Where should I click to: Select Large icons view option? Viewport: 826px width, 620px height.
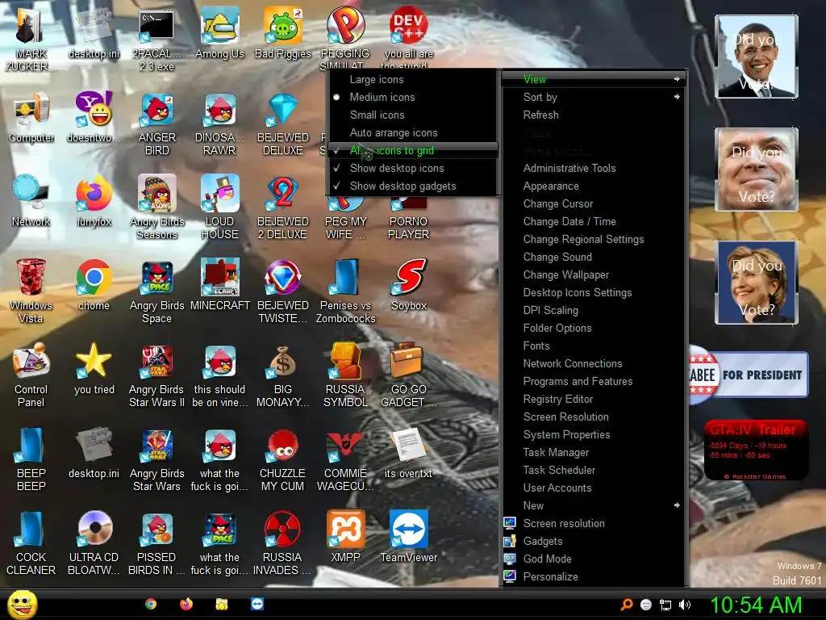(412, 80)
